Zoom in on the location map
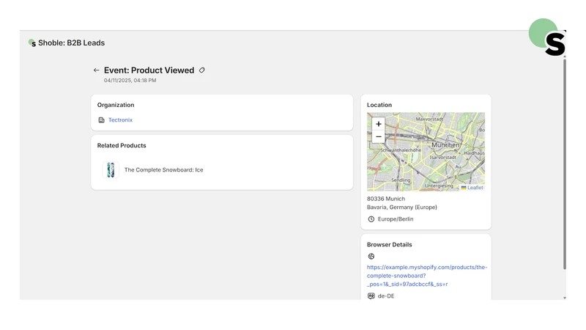586x330 pixels. point(378,124)
